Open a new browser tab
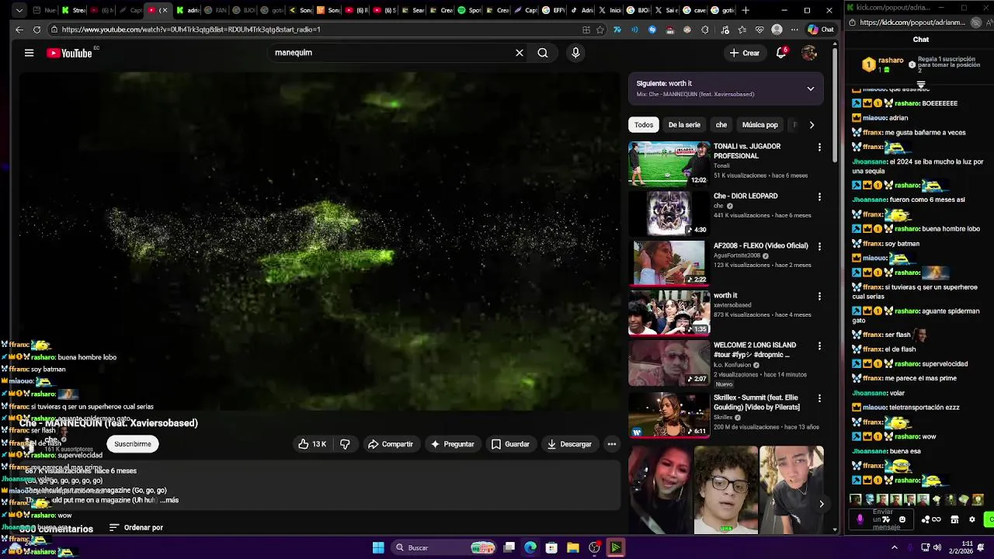 click(x=745, y=10)
